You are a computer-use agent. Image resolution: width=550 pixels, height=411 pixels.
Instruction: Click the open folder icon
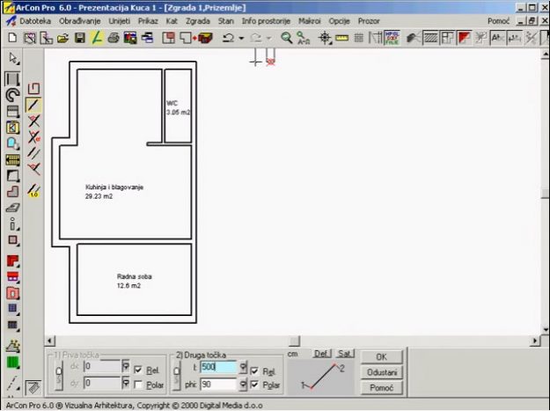coord(63,38)
